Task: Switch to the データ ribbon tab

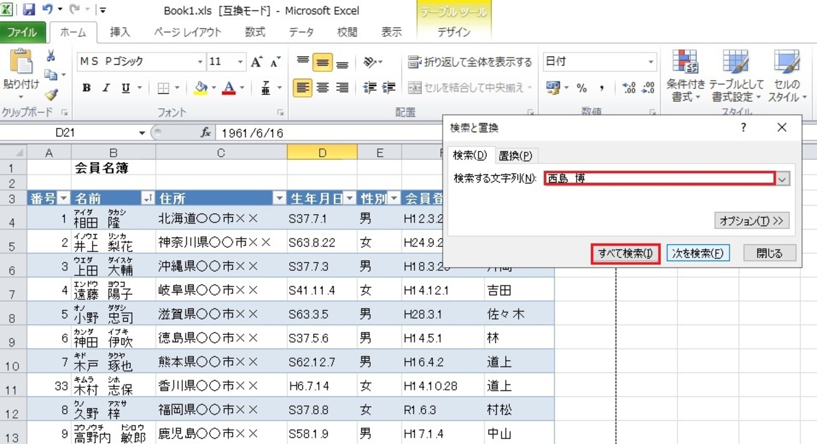Action: 301,32
